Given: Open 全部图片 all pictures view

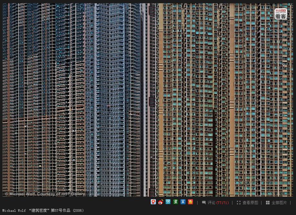Looking at the screenshot, I should click(279, 202).
